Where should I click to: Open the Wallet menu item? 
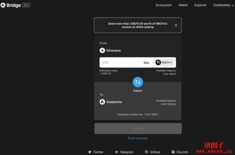(183, 5)
